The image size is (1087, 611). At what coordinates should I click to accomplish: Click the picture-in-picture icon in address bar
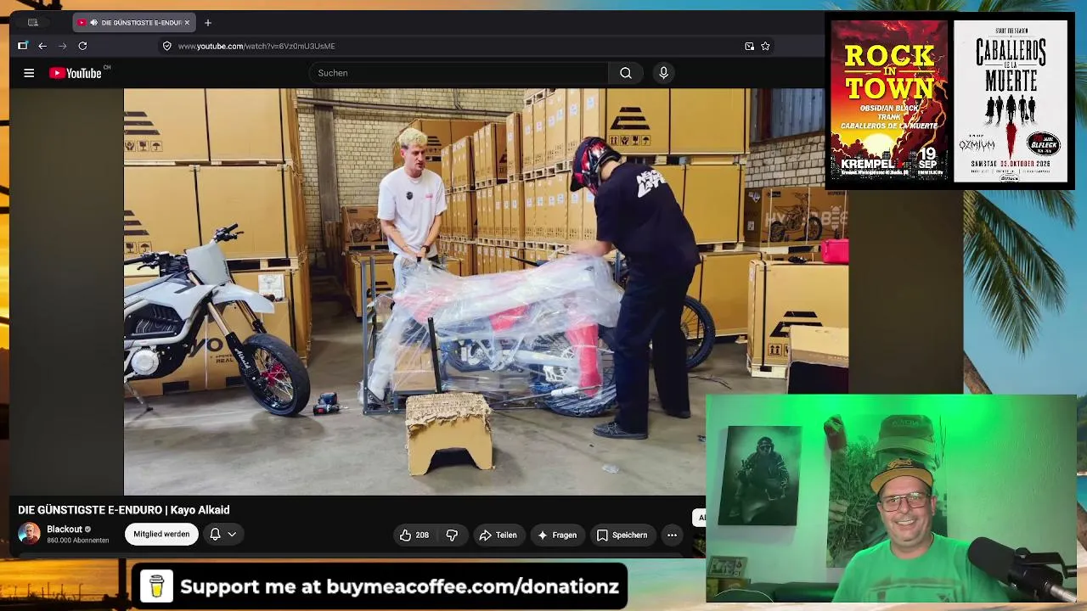[x=749, y=46]
